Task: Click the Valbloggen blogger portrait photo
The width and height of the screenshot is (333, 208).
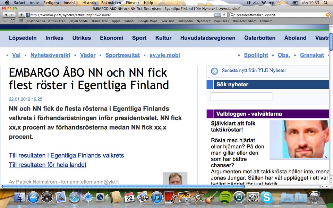Action: (x=299, y=139)
